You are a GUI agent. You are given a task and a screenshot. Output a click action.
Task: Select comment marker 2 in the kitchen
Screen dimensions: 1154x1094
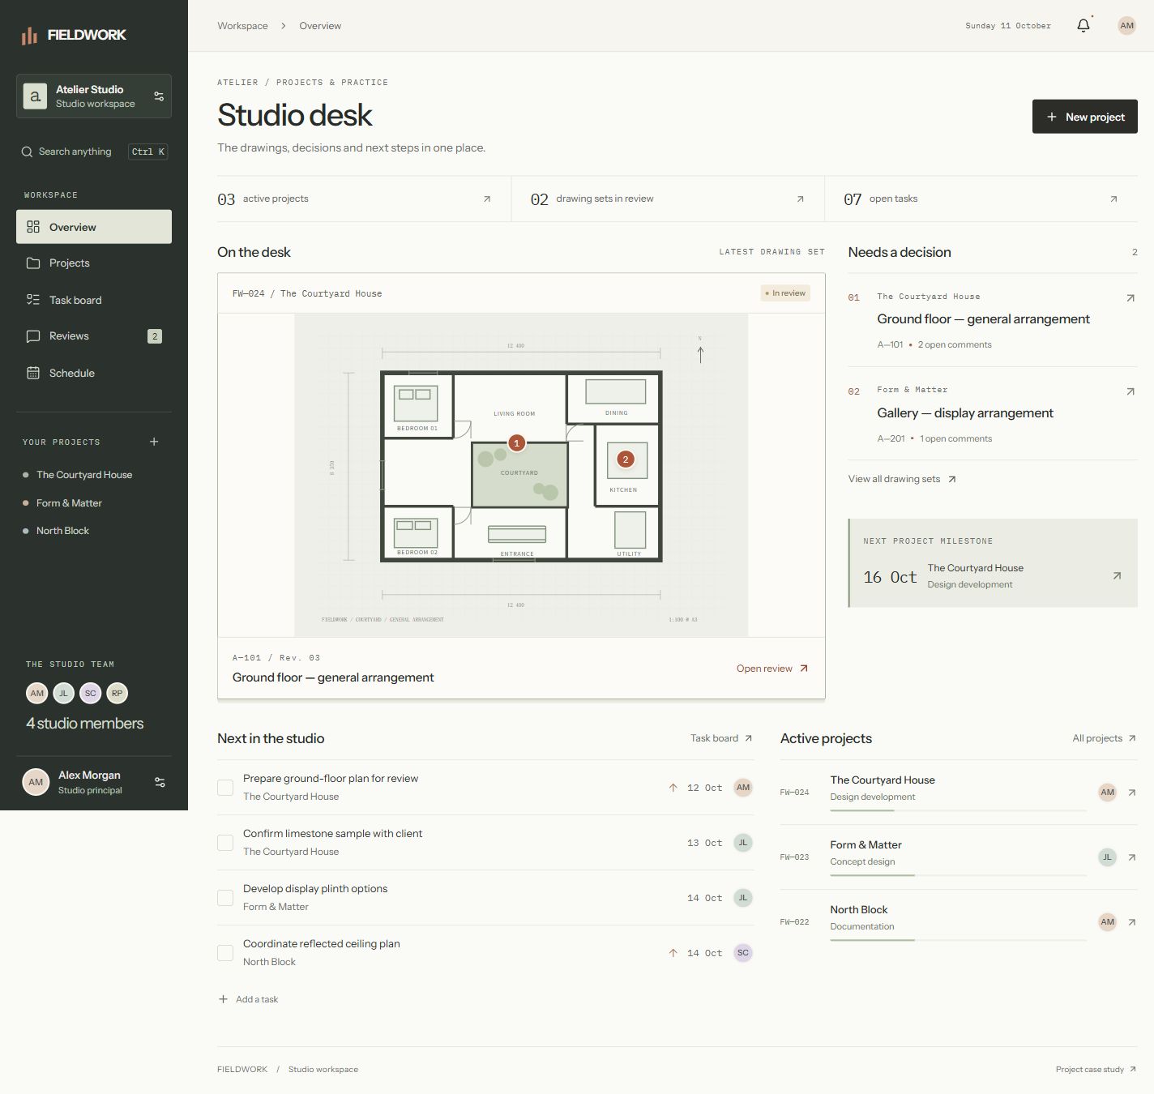625,459
